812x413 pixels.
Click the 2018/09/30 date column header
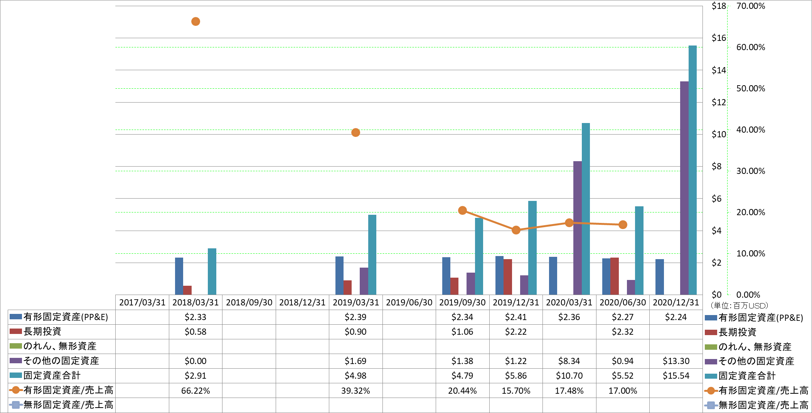coord(249,302)
